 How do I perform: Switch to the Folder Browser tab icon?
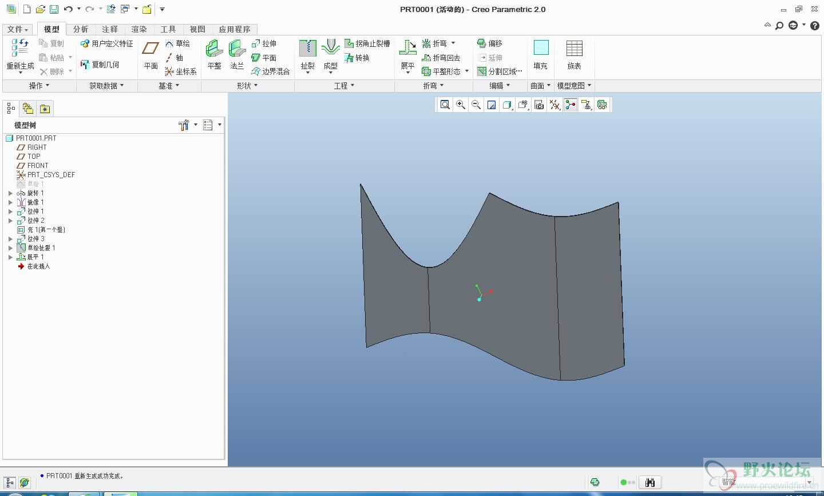tap(27, 108)
